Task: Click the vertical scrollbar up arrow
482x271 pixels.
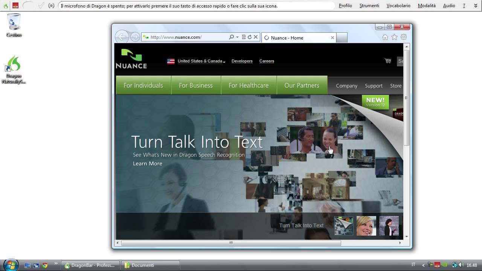Action: 407,47
